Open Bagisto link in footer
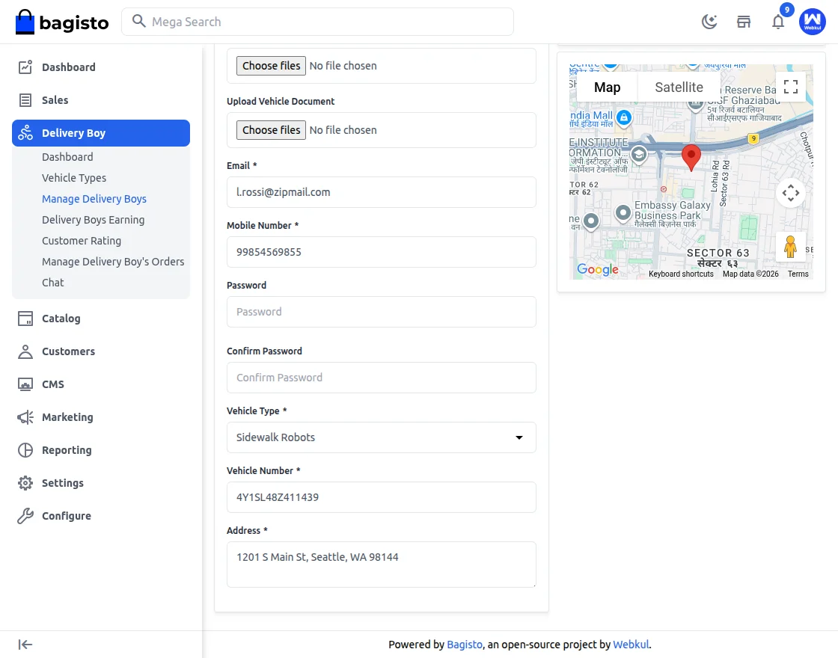The image size is (838, 658). click(465, 645)
